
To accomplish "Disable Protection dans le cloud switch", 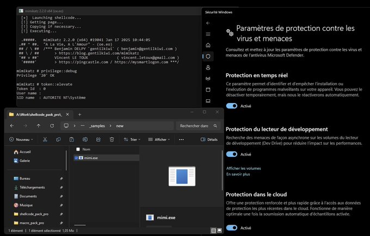I will tap(231, 228).
